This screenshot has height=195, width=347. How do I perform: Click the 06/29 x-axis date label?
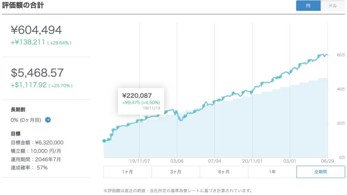328,161
